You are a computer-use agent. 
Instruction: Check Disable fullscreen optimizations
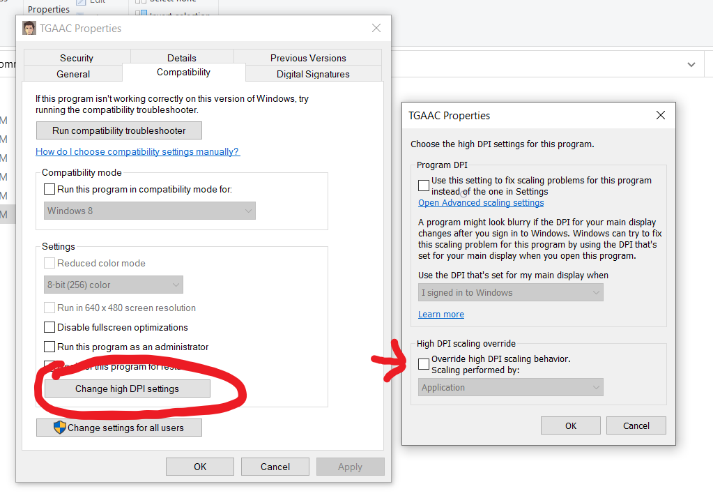tap(49, 327)
